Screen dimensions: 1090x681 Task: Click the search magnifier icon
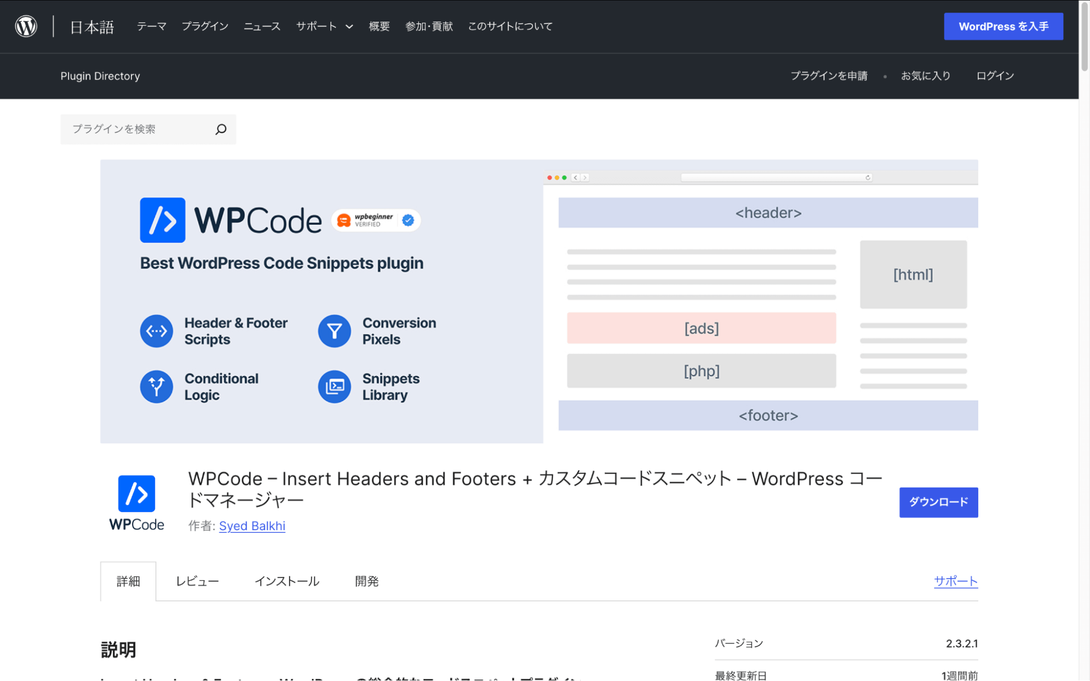coord(221,129)
